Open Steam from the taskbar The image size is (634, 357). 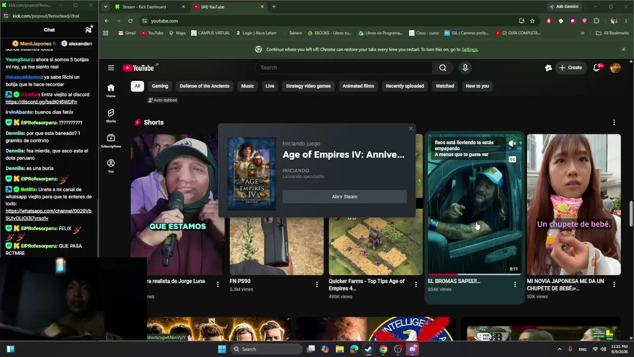coord(369,349)
